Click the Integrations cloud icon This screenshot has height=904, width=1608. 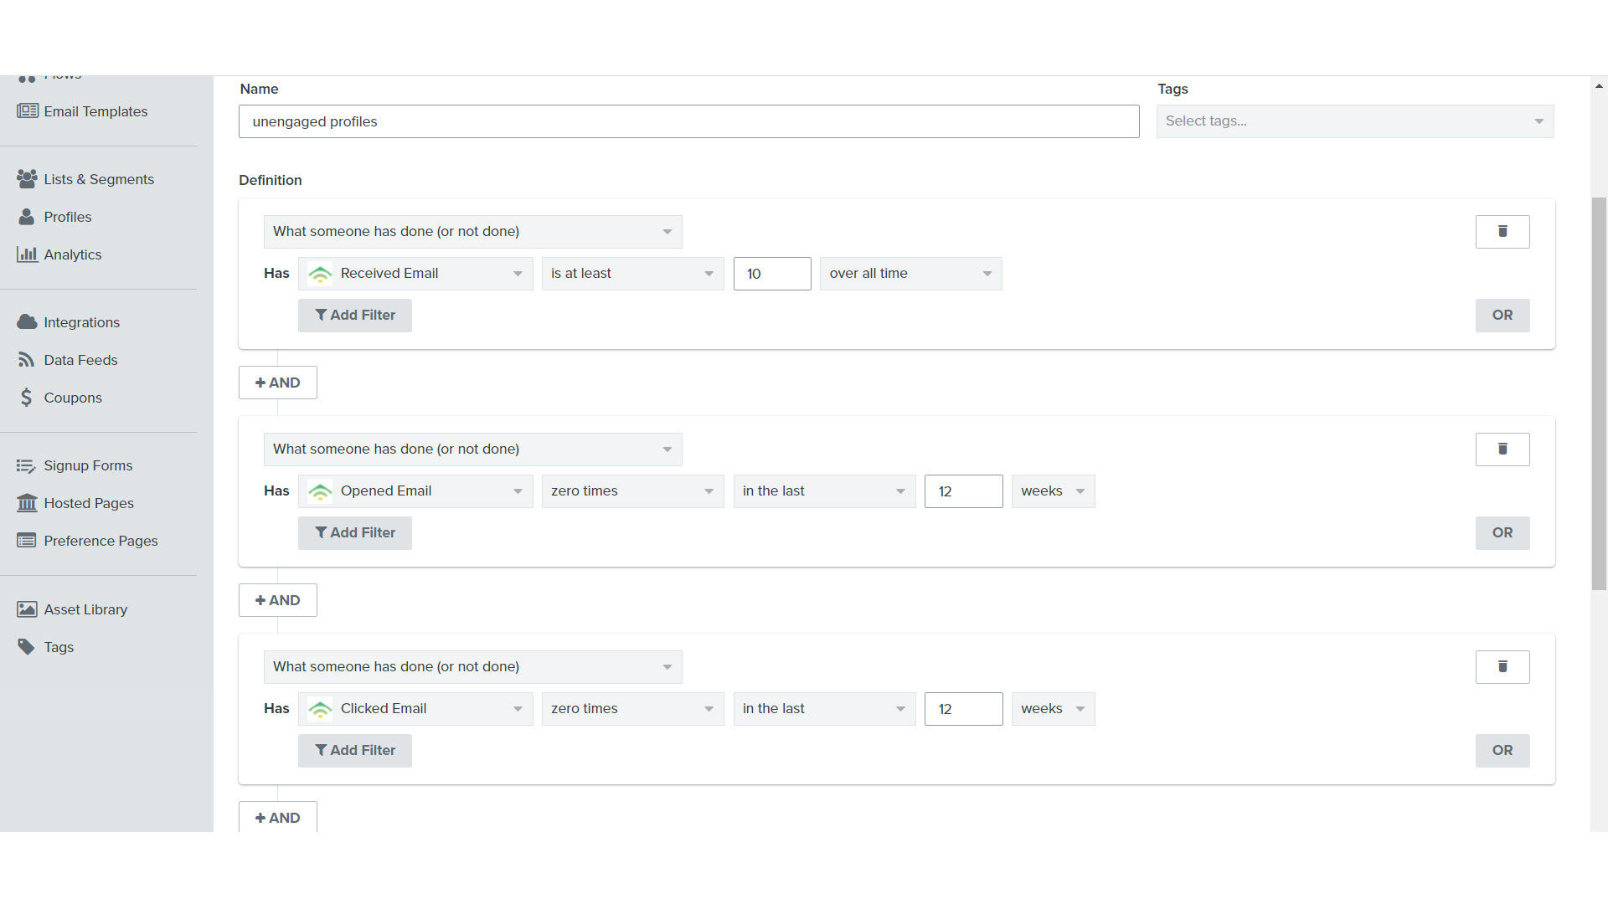pyautogui.click(x=27, y=322)
